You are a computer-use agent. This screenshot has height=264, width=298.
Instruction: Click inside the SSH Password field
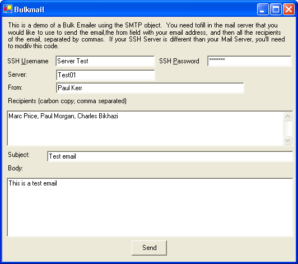pyautogui.click(x=249, y=61)
